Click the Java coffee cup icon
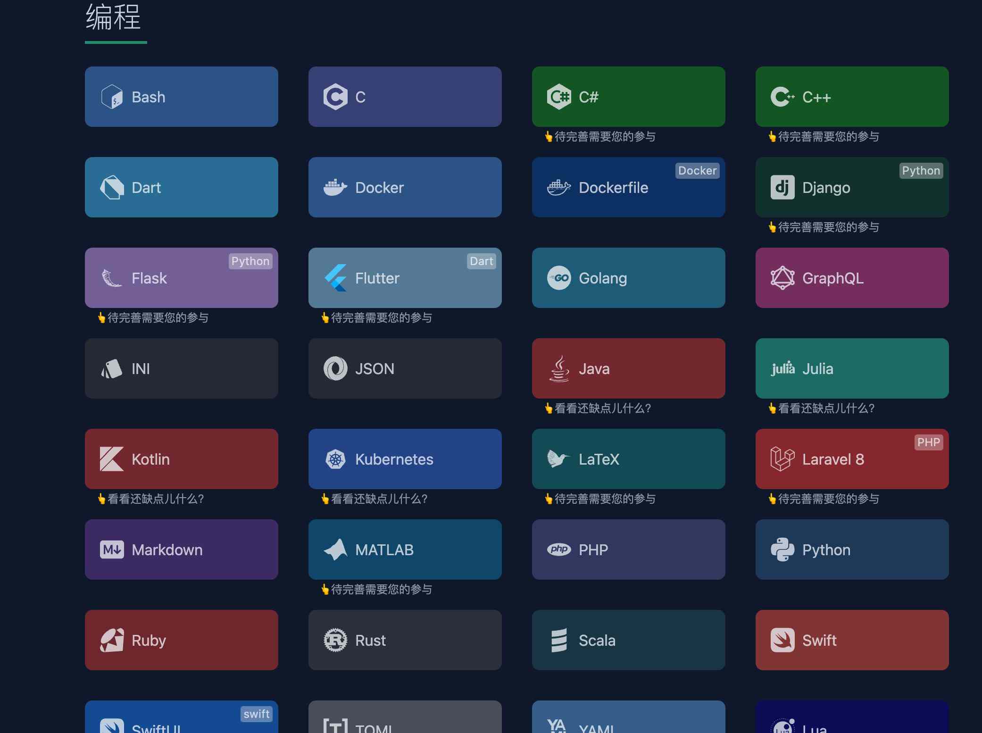Image resolution: width=982 pixels, height=733 pixels. pyautogui.click(x=559, y=369)
